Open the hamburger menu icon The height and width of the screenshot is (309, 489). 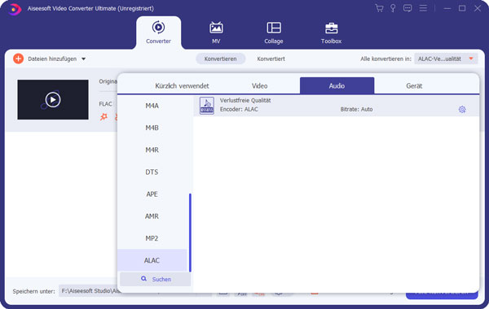point(423,8)
